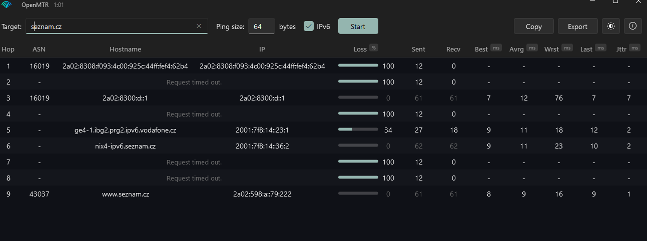Click the Wrst column header
647x241 pixels.
[x=551, y=49]
